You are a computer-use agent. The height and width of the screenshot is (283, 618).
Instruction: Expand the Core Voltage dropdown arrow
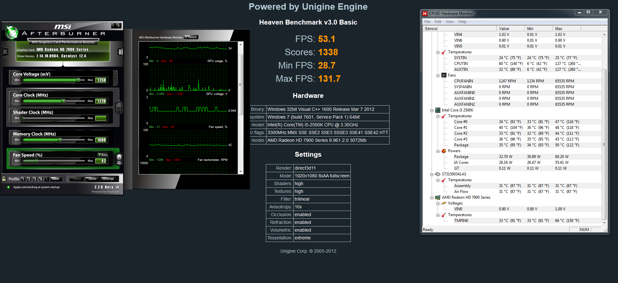[115, 79]
